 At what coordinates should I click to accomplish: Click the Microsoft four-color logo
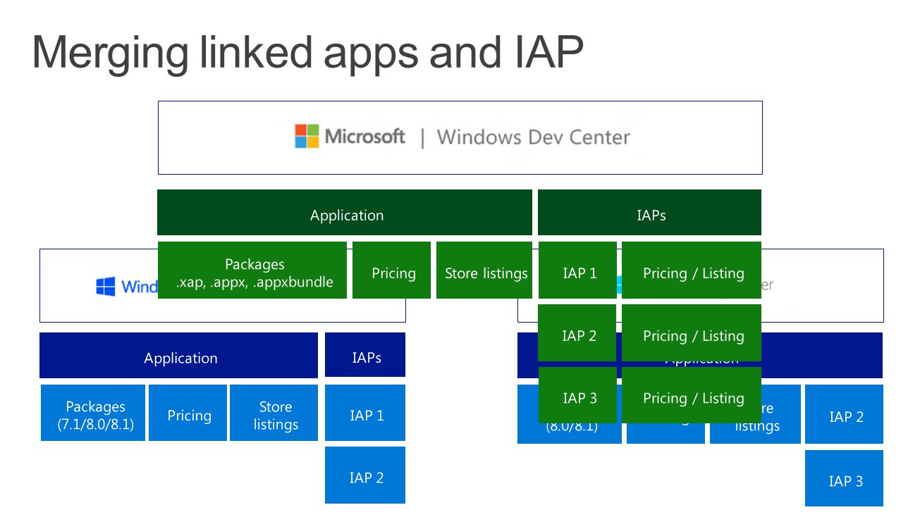307,137
